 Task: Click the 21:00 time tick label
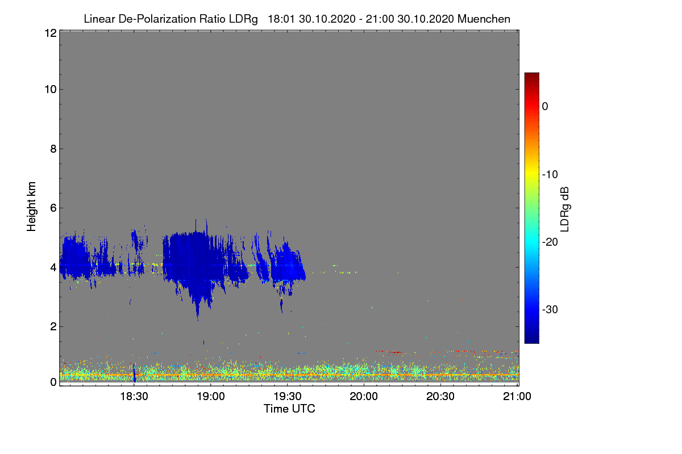[517, 397]
